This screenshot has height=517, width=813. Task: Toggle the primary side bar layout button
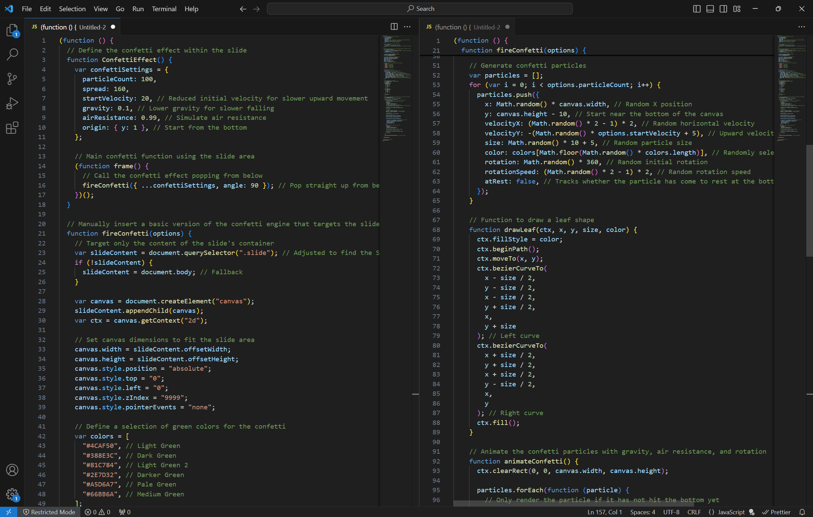coord(697,9)
